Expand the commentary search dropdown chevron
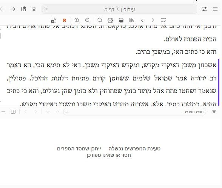222x188 pixels. click(66, 112)
